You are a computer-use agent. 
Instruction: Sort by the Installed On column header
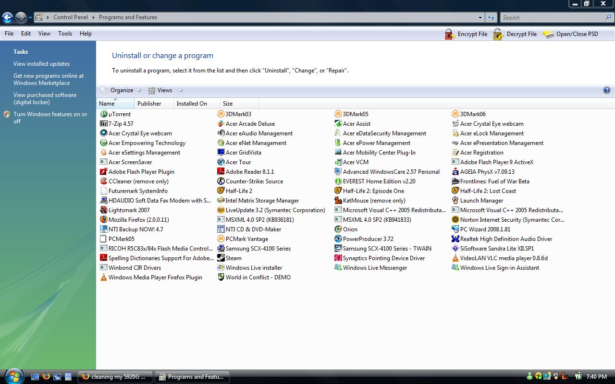point(197,103)
